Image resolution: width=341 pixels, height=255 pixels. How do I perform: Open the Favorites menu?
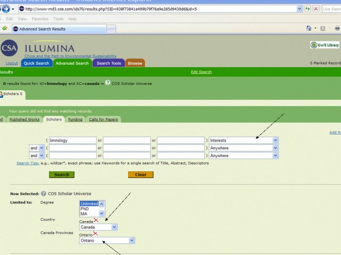click(40, 19)
